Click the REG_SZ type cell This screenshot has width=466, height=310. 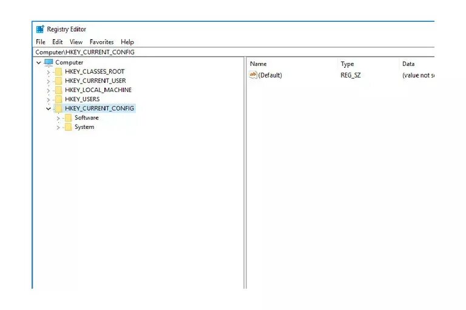coord(351,75)
